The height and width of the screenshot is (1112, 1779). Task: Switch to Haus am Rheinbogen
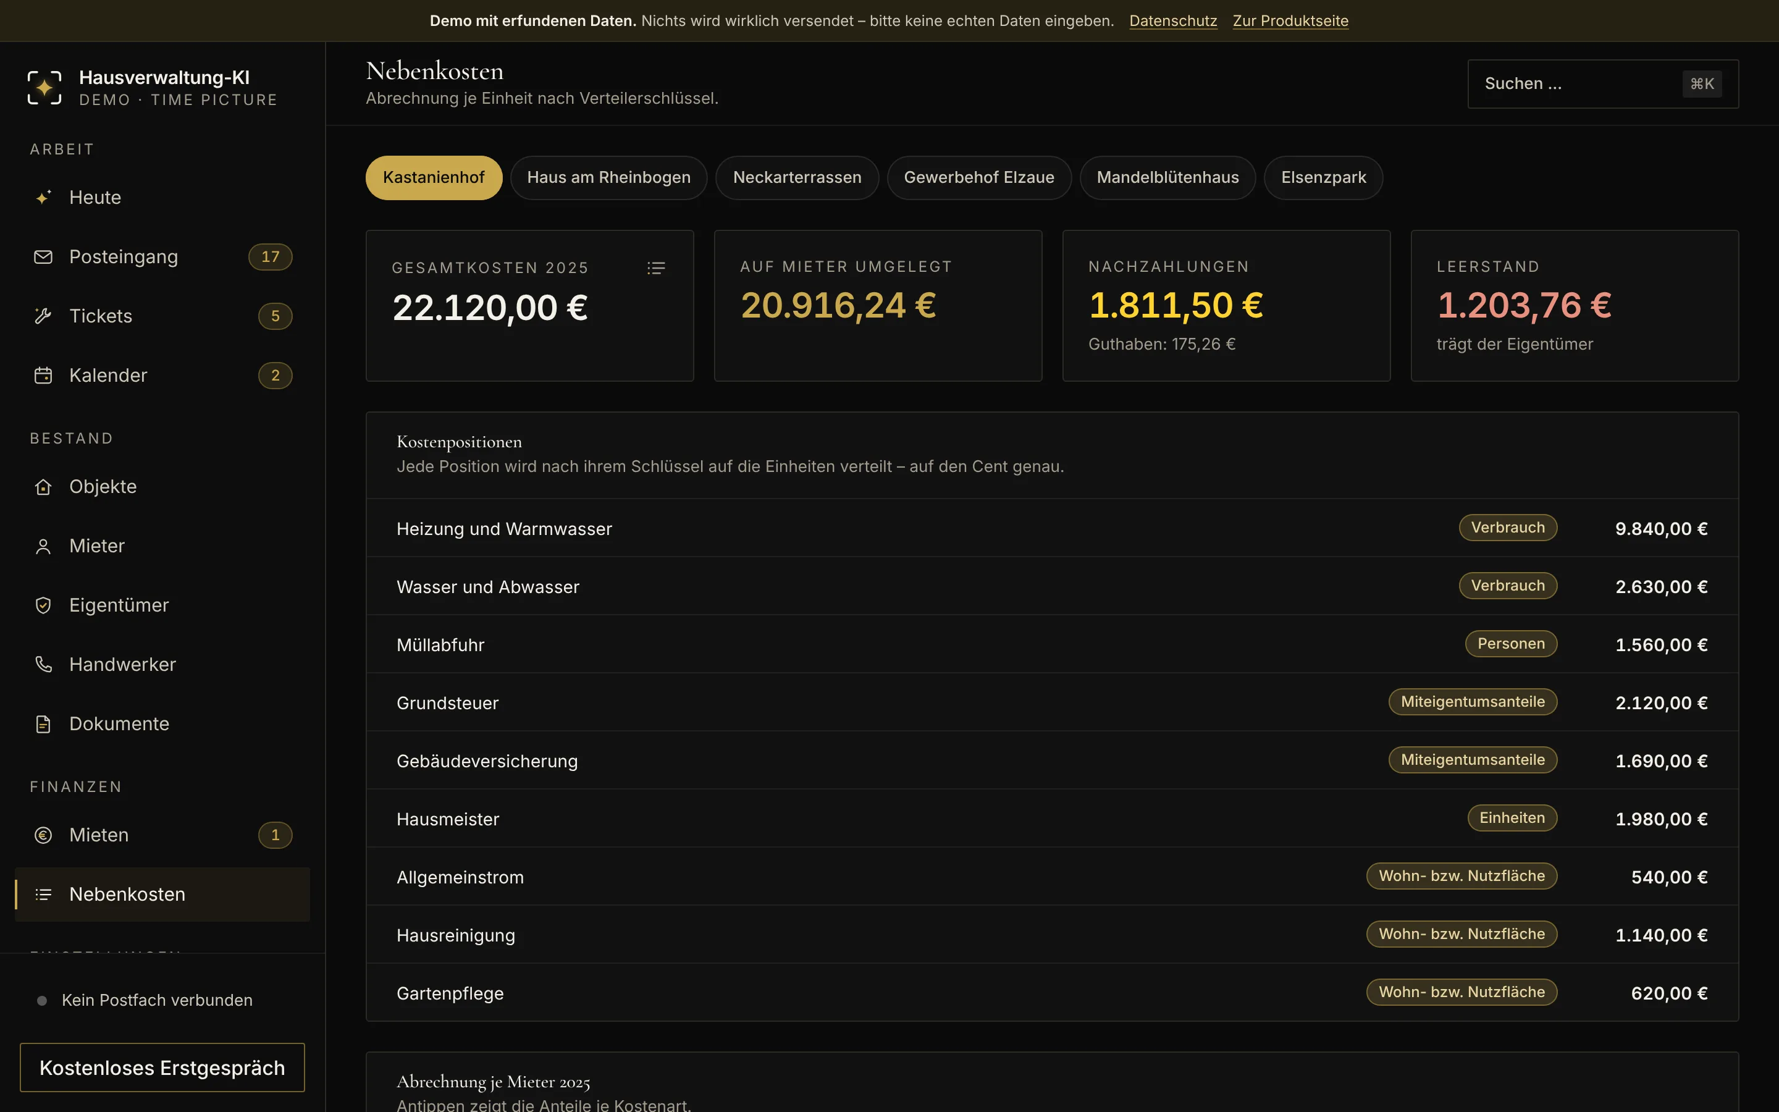[608, 177]
